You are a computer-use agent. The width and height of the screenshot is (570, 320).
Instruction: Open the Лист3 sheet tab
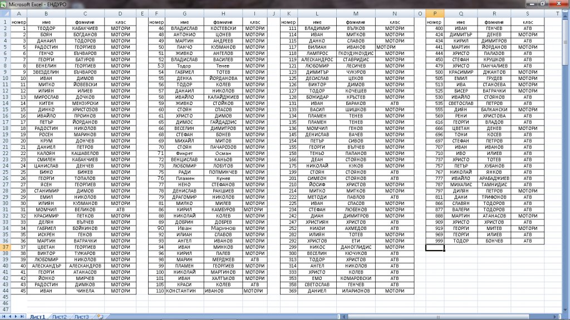pos(81,317)
